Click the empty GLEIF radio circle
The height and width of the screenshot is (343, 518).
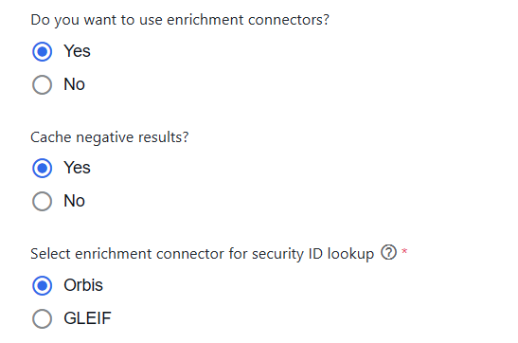(x=42, y=318)
